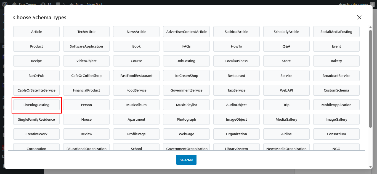The height and width of the screenshot is (174, 377).
Task: Choose the Article schema type
Action: [x=36, y=32]
